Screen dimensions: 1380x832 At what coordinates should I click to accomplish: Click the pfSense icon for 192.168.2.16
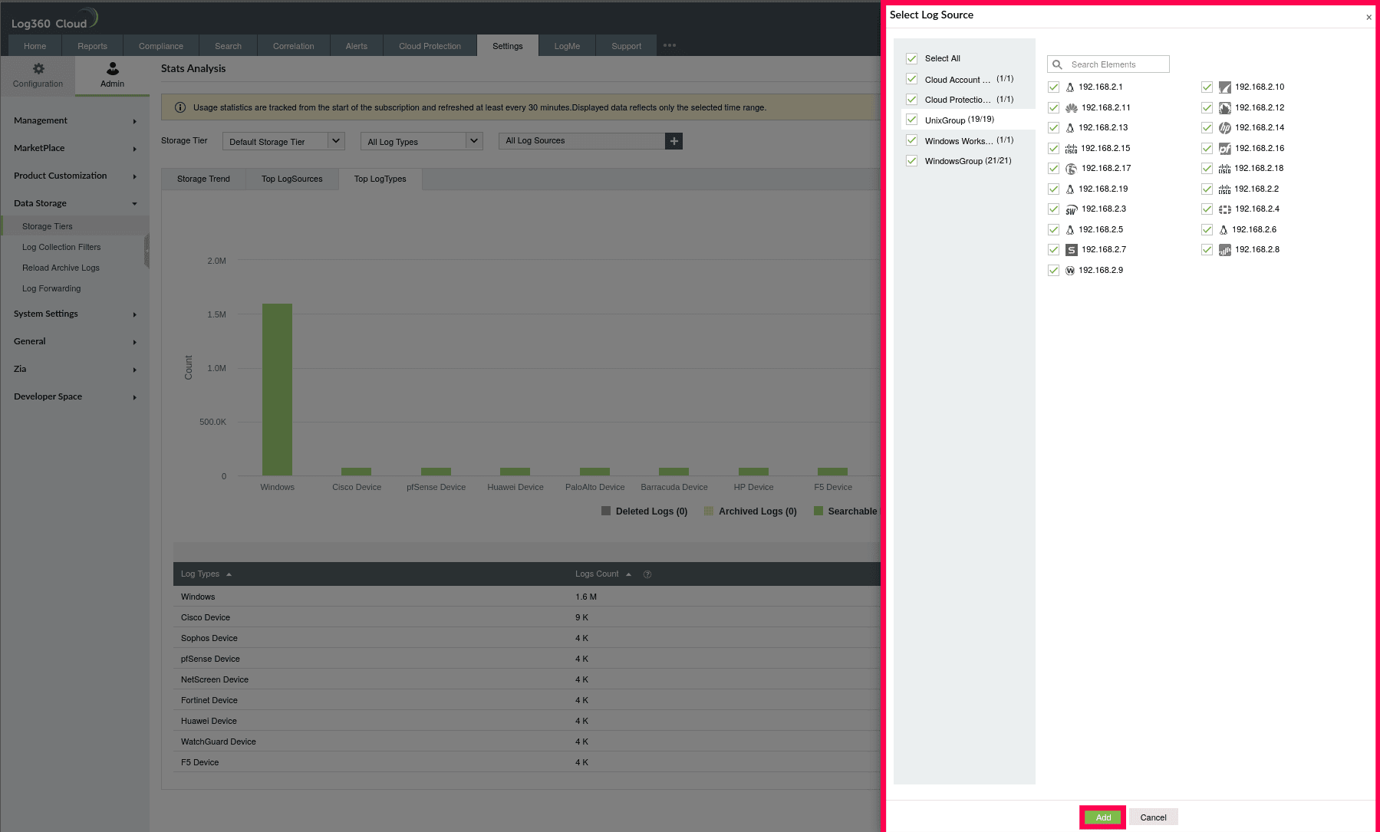tap(1225, 149)
